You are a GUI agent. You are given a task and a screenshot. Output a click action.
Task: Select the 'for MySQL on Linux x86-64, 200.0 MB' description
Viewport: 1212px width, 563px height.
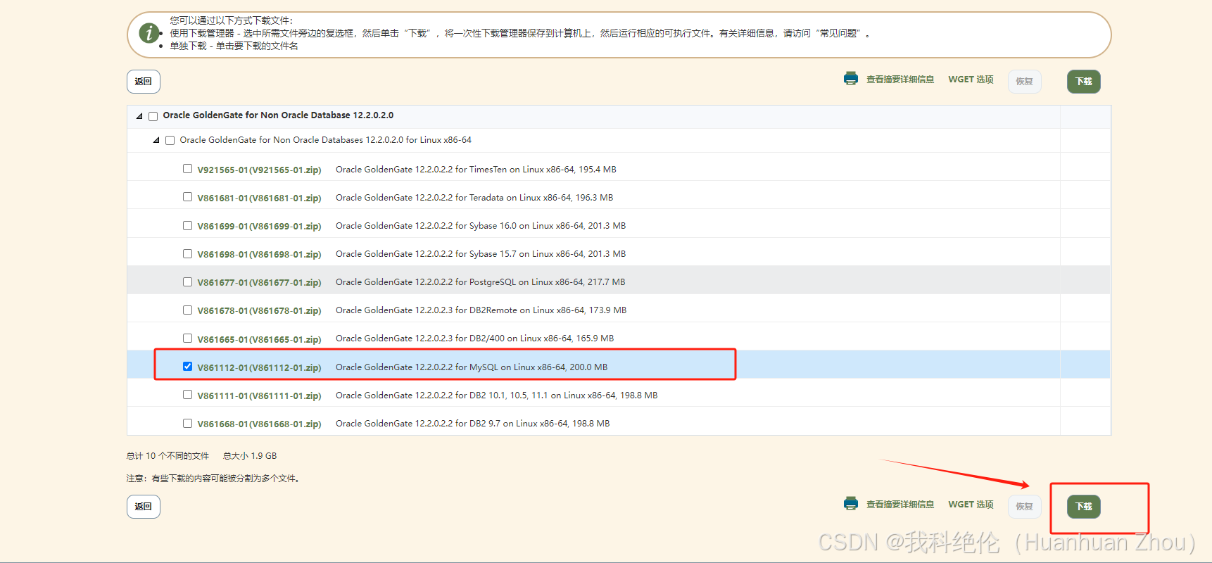[531, 367]
